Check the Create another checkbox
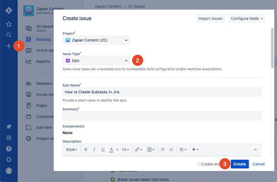The height and width of the screenshot is (182, 277). (199, 164)
